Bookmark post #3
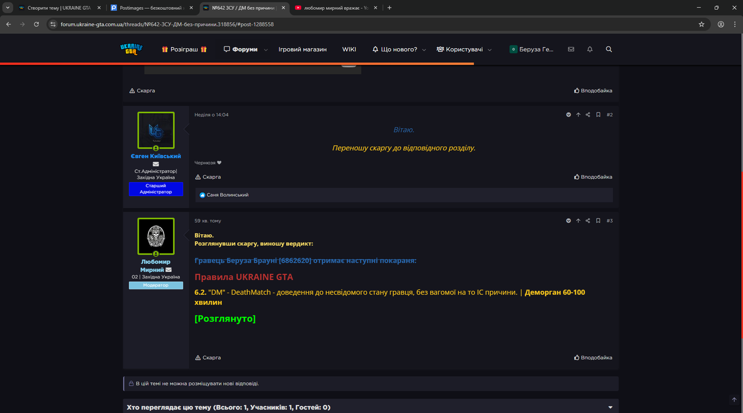Screen dimensions: 743x413 tap(598, 221)
